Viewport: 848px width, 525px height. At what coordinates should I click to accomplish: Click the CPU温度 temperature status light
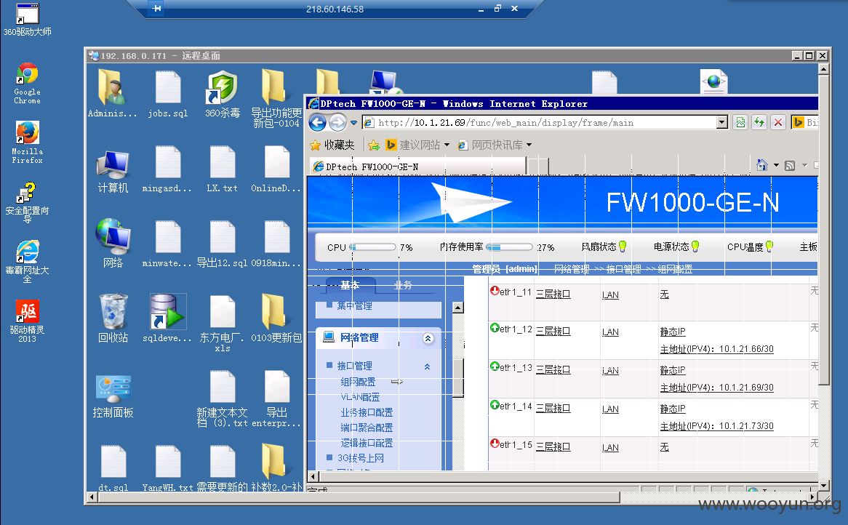pos(769,247)
